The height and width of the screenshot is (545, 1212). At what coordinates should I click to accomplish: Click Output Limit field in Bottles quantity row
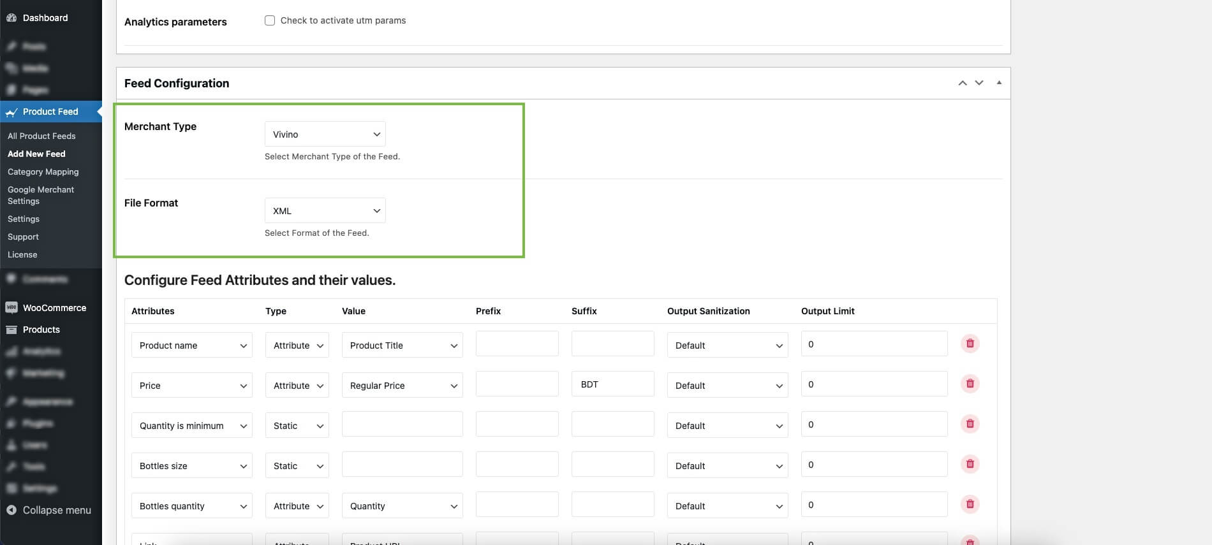pos(875,504)
